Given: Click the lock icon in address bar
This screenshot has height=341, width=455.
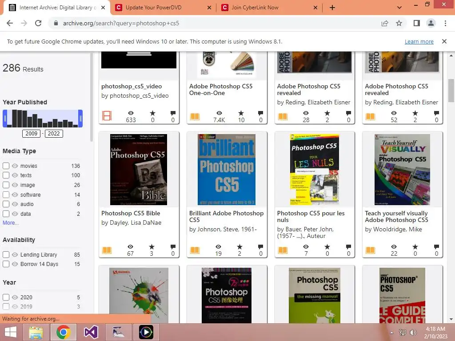Looking at the screenshot, I should click(56, 23).
